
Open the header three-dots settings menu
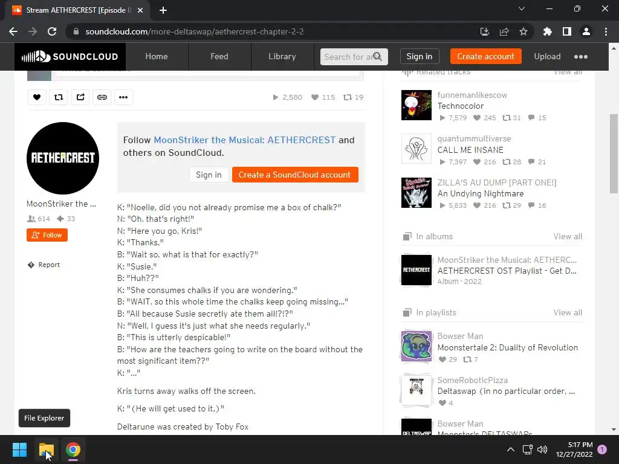pos(581,57)
